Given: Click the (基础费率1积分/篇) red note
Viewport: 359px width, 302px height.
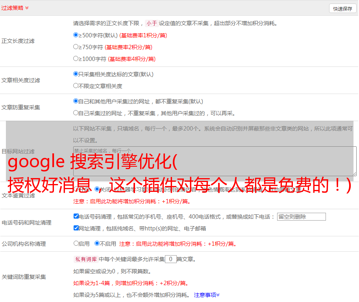Looking at the screenshot, I should 143,35.
